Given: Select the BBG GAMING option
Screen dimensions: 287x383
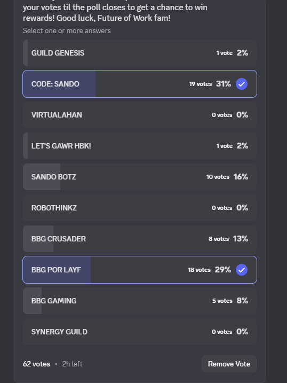Looking at the screenshot, I should click(140, 301).
